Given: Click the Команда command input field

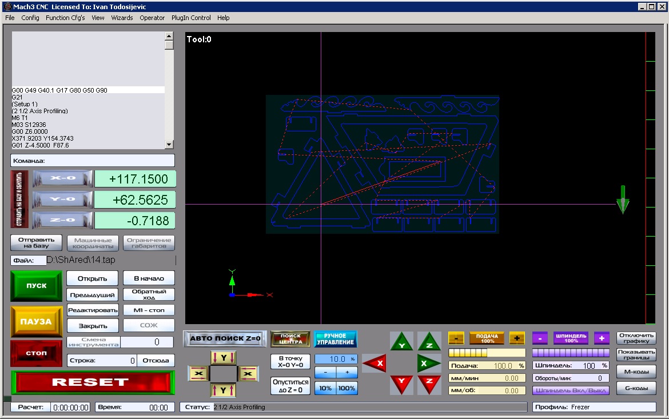Looking at the screenshot, I should [x=93, y=161].
